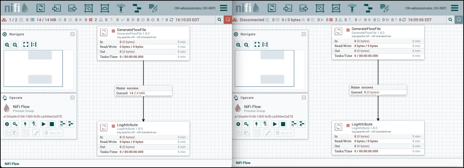
Task: Click the Enable lightning icon in left Operate panel
Action: pos(25,124)
